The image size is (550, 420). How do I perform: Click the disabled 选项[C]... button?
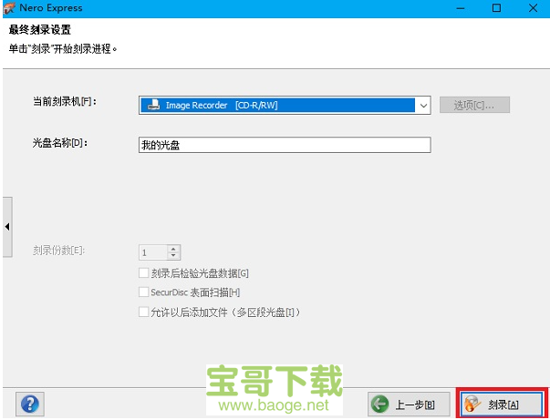point(474,105)
